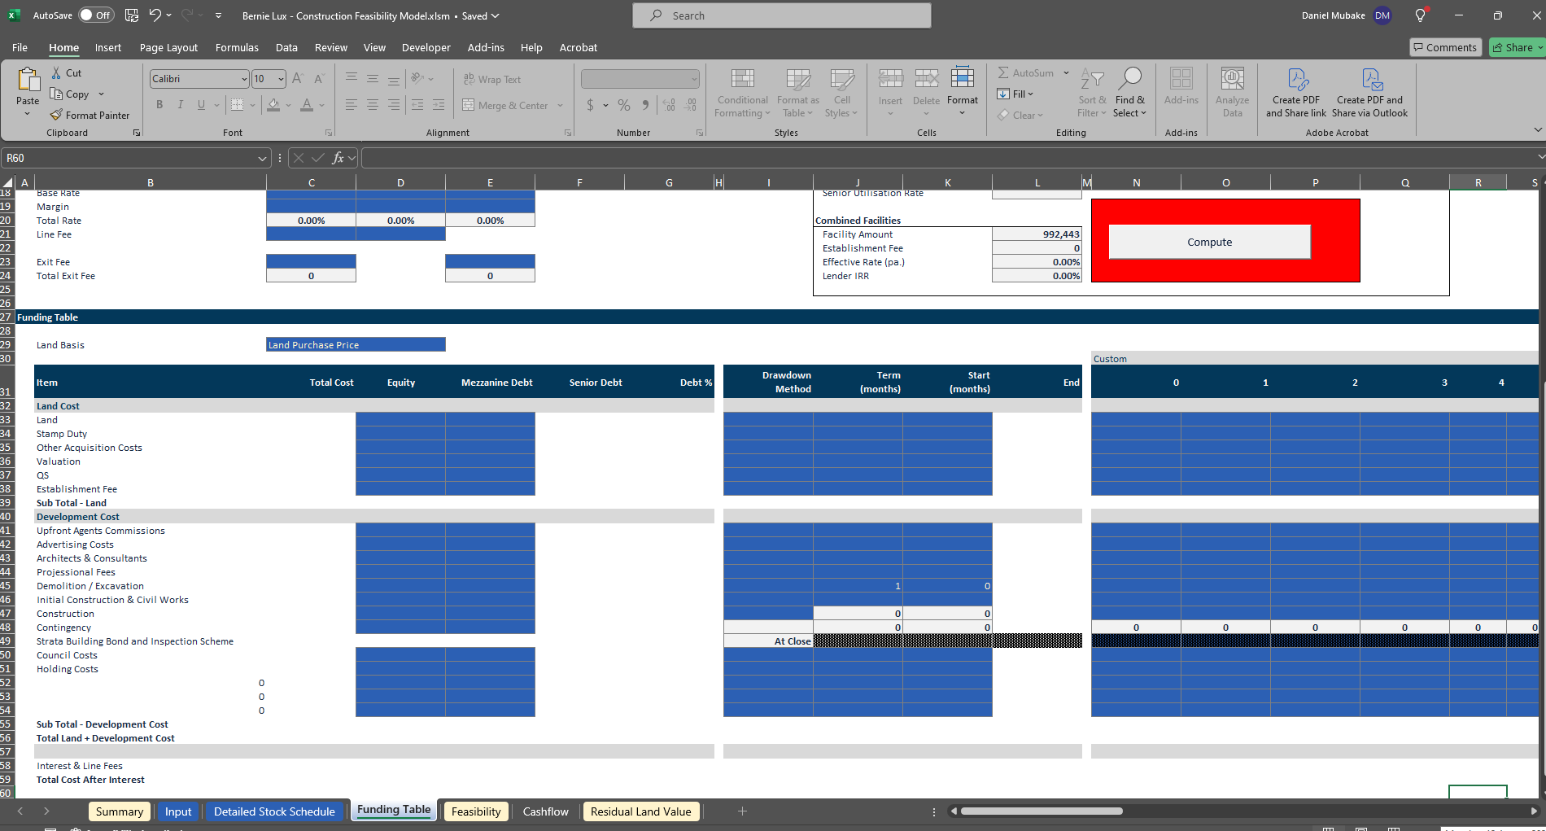Screen dimensions: 1546x831
Task: Apply Comma Style format
Action: point(645,105)
